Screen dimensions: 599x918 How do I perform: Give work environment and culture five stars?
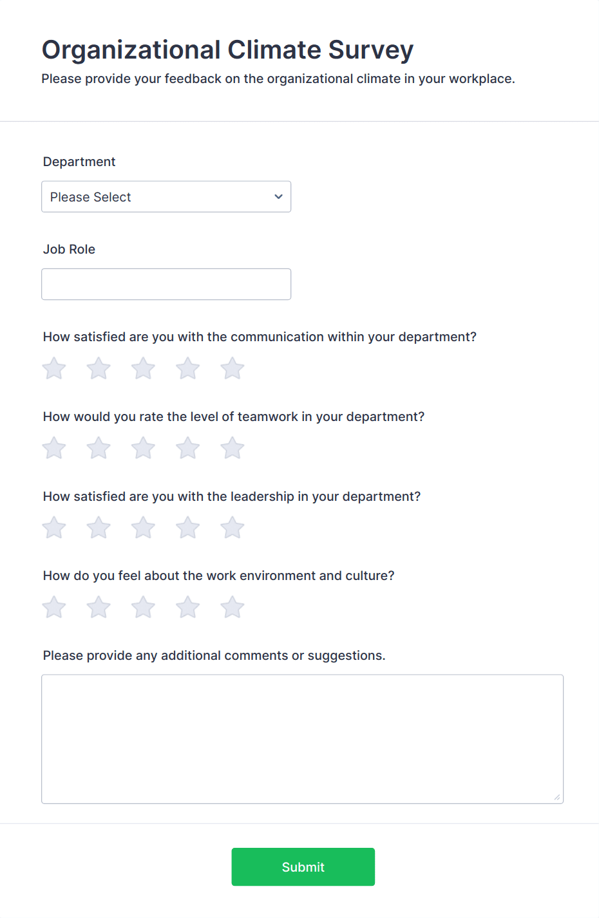tap(232, 607)
